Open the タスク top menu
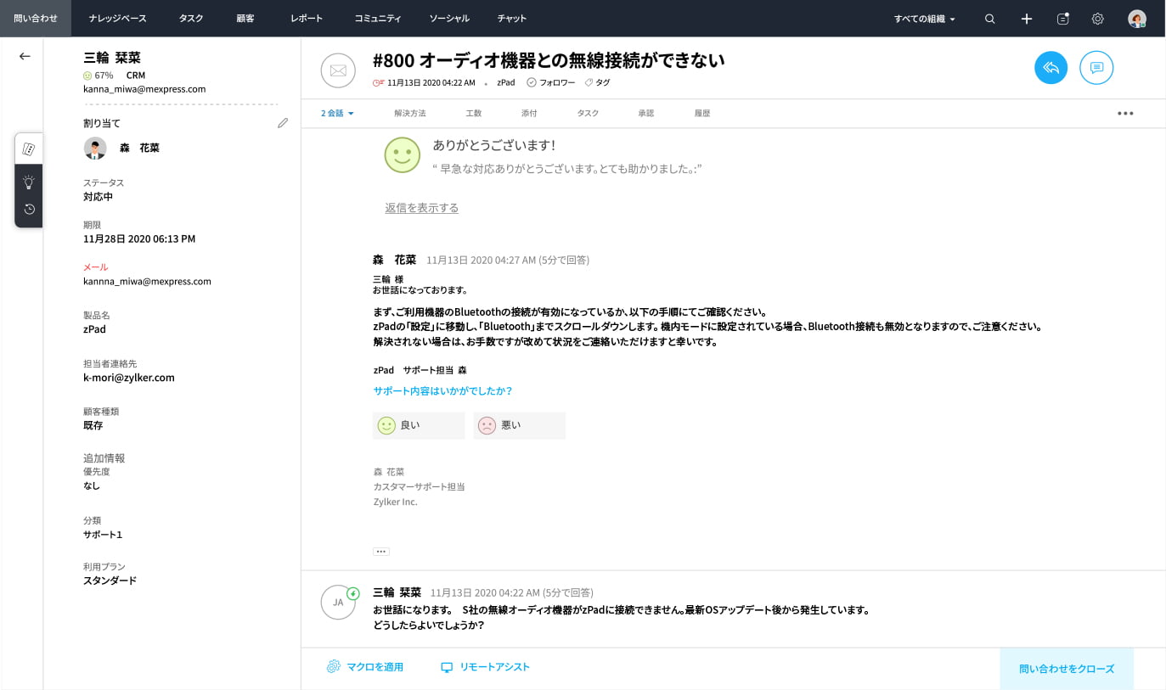Image resolution: width=1166 pixels, height=690 pixels. click(x=191, y=18)
